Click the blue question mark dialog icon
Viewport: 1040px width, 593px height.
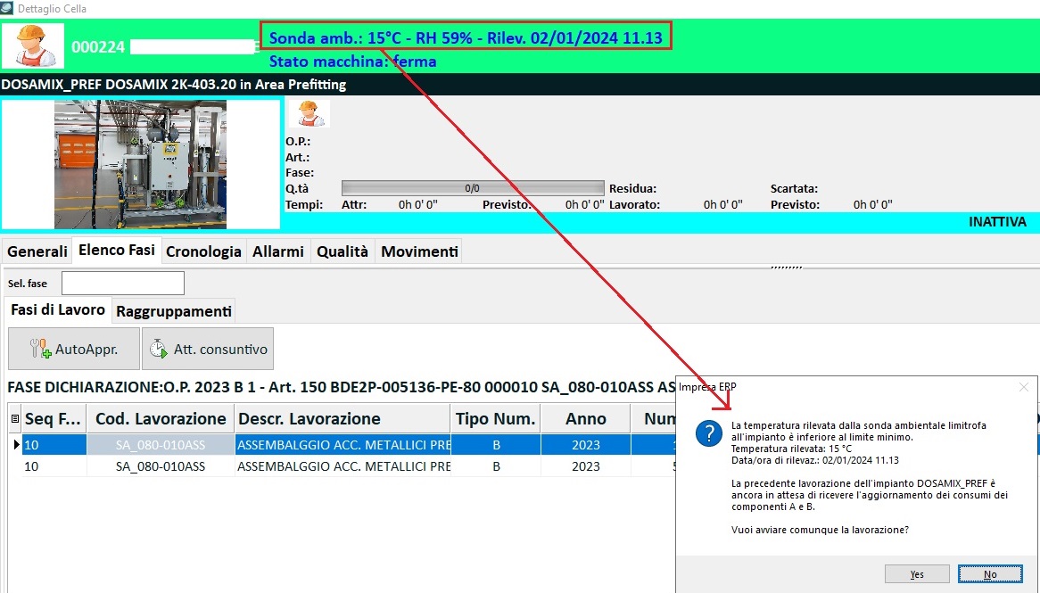point(707,432)
